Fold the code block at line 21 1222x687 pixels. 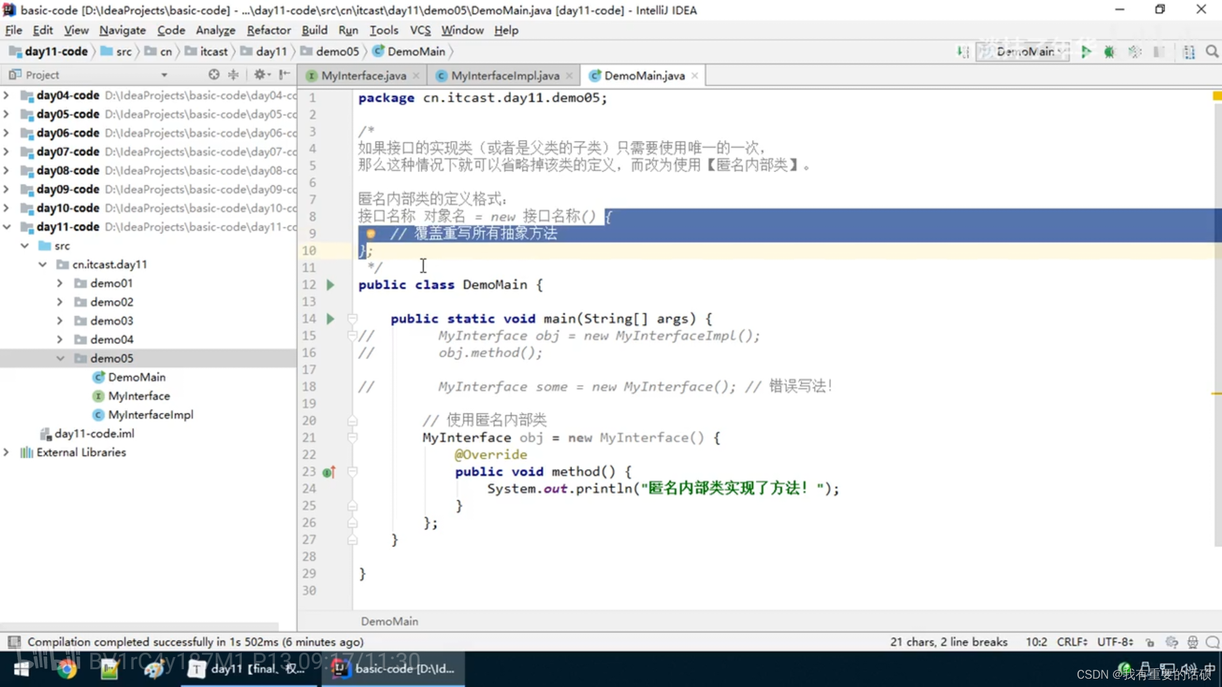352,438
